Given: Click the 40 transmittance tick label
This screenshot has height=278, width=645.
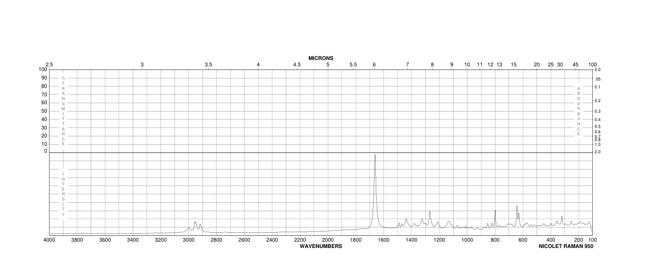Looking at the screenshot, I should (x=43, y=119).
